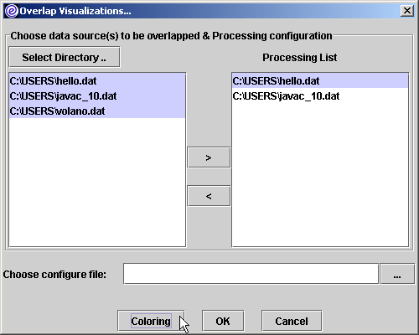This screenshot has height=335, width=419.
Task: Select hello.dat in the Processing List
Action: [320, 81]
